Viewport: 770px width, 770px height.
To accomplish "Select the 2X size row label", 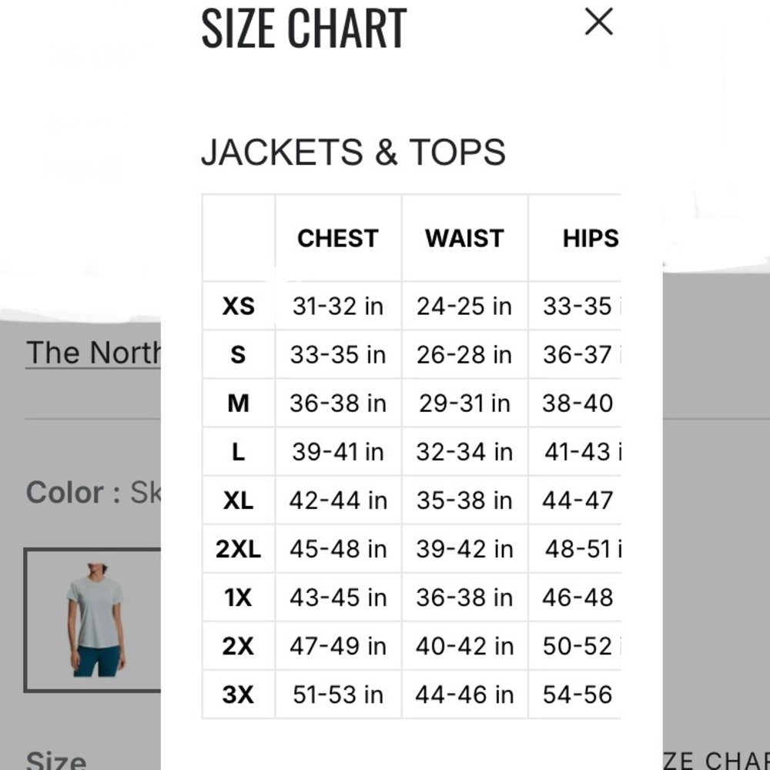I will pyautogui.click(x=239, y=646).
